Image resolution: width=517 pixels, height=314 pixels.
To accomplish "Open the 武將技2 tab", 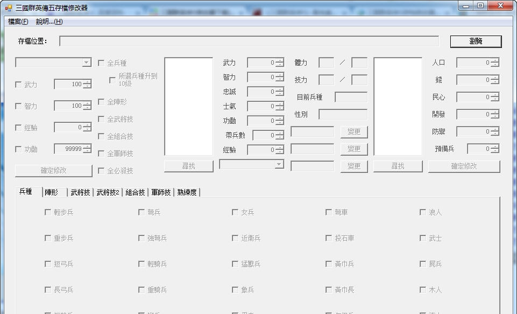I will pos(108,192).
